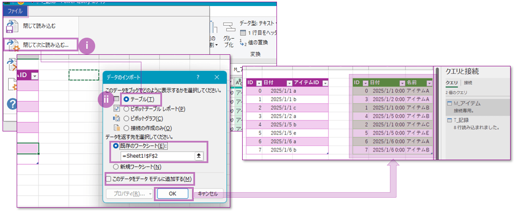The height and width of the screenshot is (211, 514).
Task: Click the help '?' in import dialog
Action: pos(198,77)
